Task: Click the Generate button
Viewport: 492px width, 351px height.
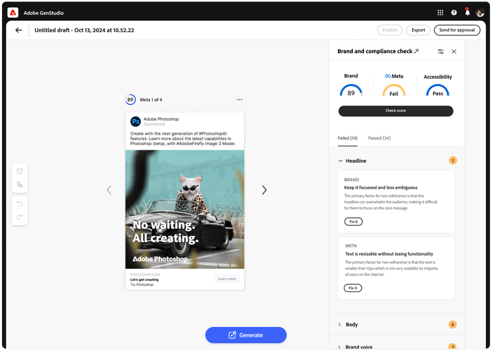Action: [x=246, y=335]
